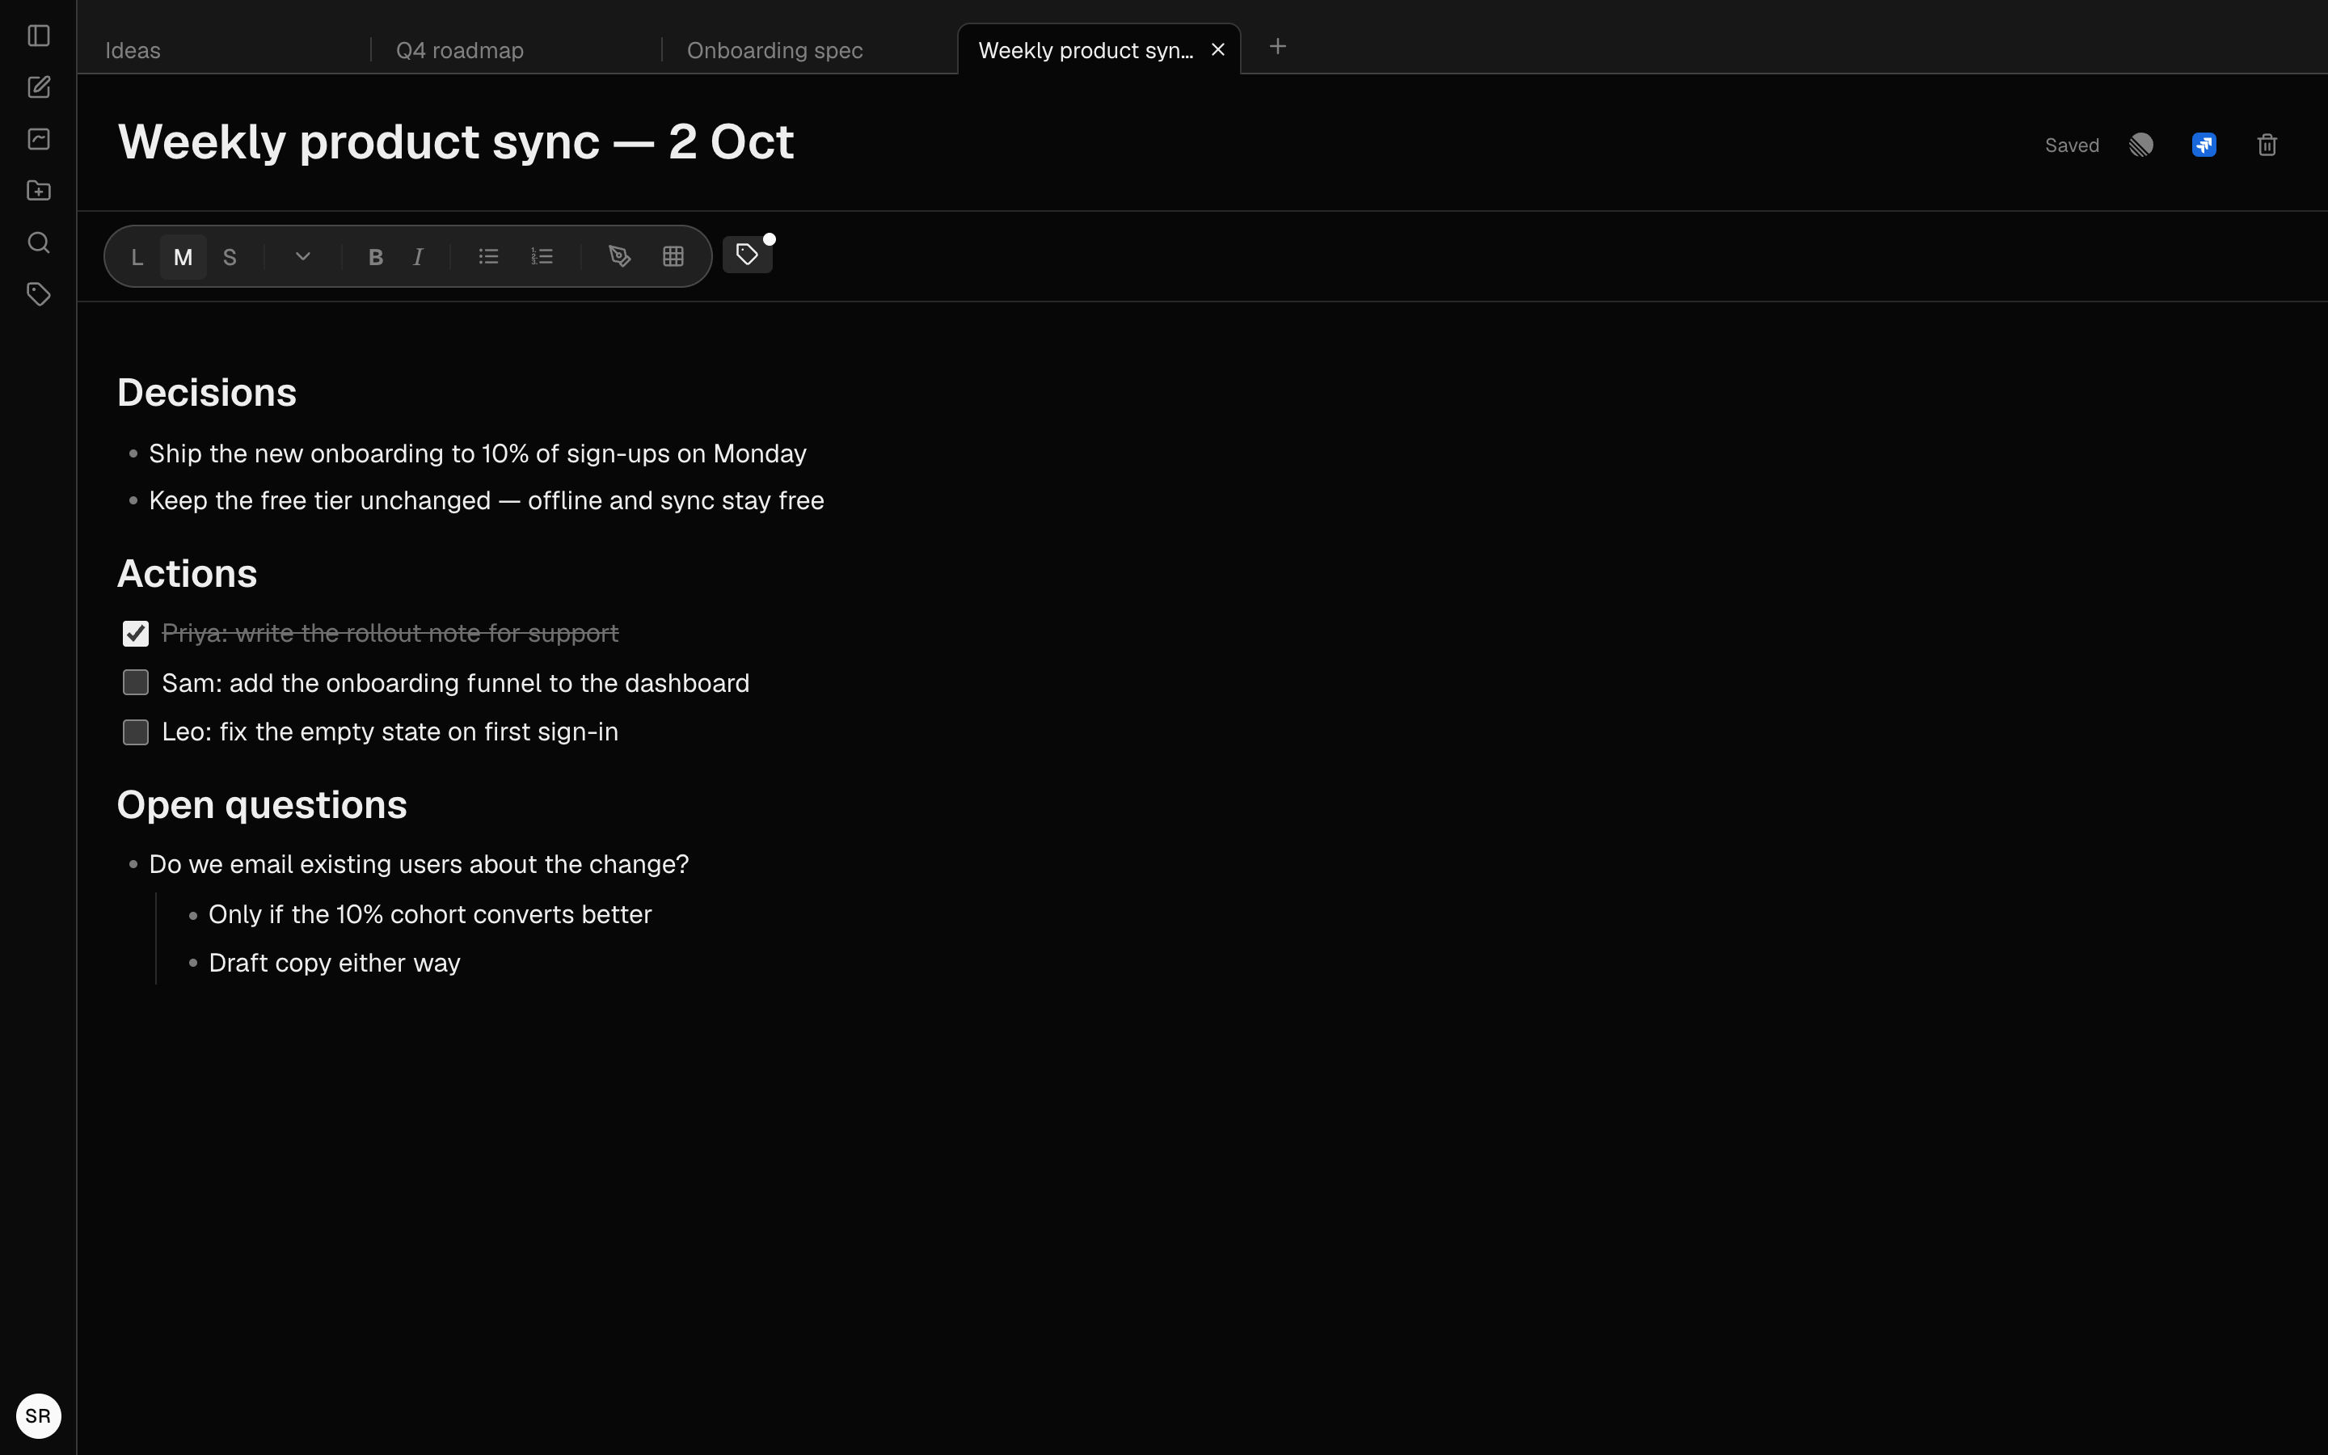Image resolution: width=2328 pixels, height=1455 pixels.
Task: Click the Actions heading
Action: pyautogui.click(x=187, y=574)
